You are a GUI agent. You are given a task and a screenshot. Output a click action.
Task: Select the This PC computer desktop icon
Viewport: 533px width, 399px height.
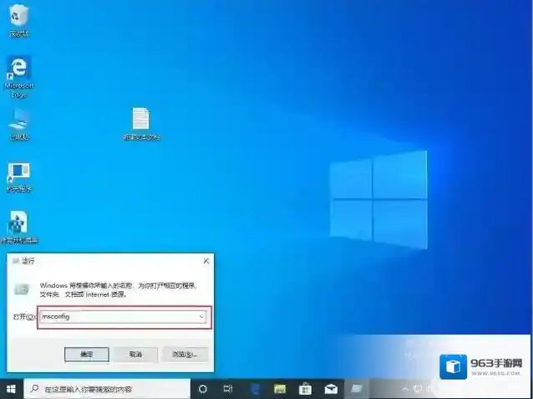(x=19, y=125)
